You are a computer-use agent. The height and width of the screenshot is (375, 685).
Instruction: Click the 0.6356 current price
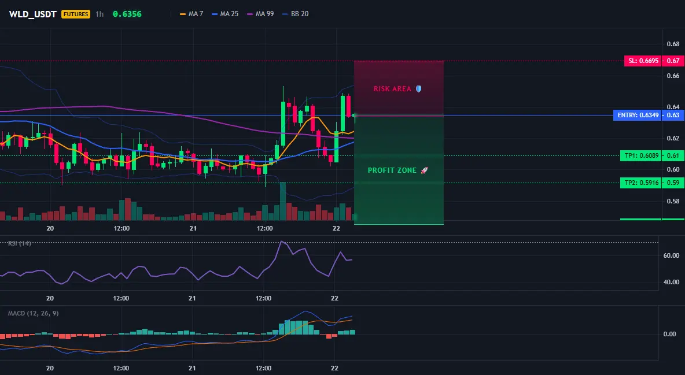pyautogui.click(x=127, y=14)
